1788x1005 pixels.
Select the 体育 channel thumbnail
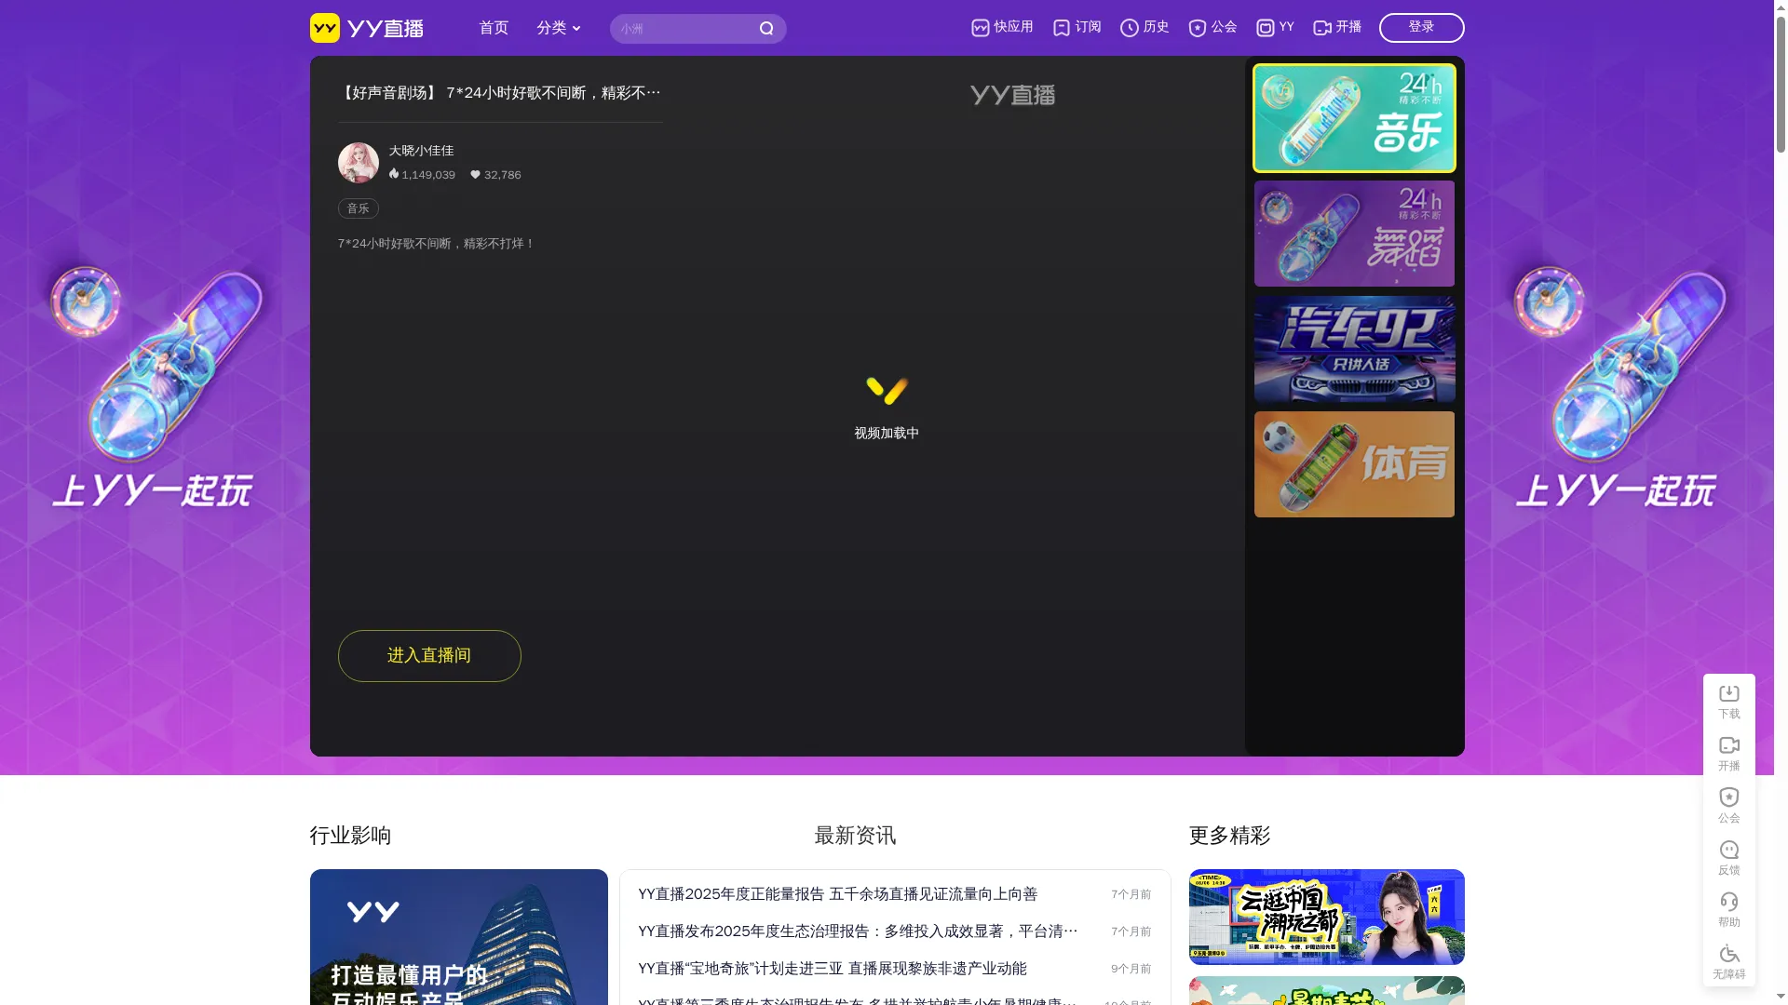pos(1354,464)
